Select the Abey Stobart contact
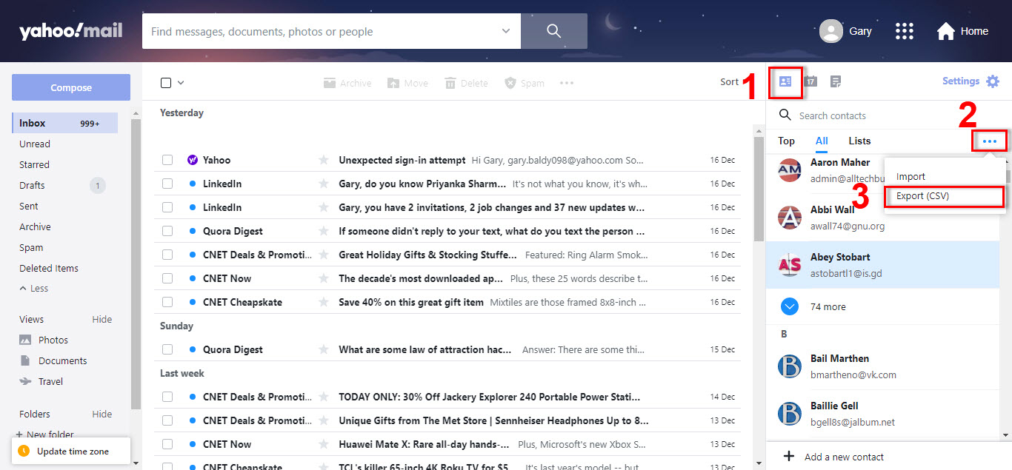The image size is (1012, 470). point(882,264)
